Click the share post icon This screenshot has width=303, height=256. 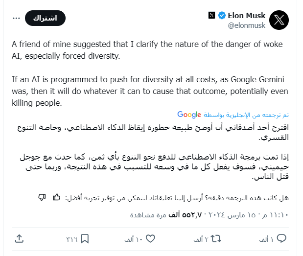click(19, 238)
